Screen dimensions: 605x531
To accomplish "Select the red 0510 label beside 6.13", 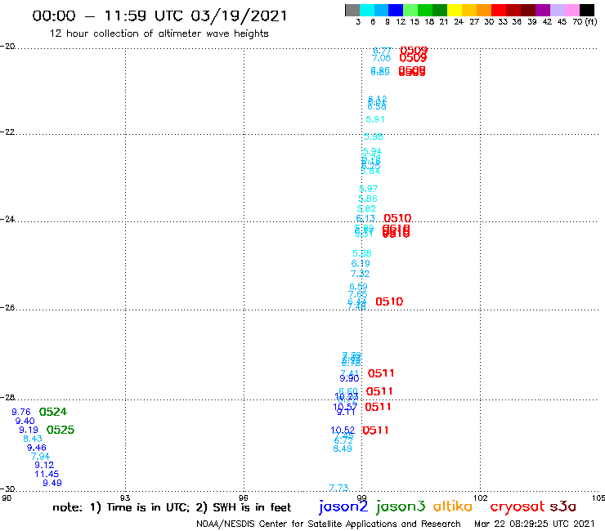I will (x=398, y=218).
